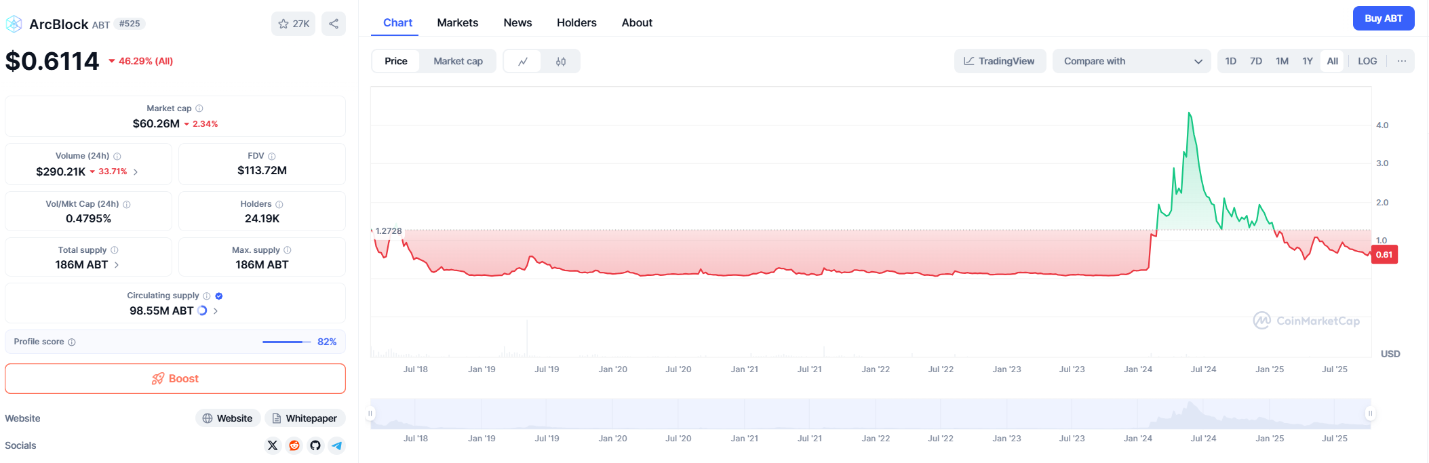Open the TradingView chart button

tap(1000, 61)
